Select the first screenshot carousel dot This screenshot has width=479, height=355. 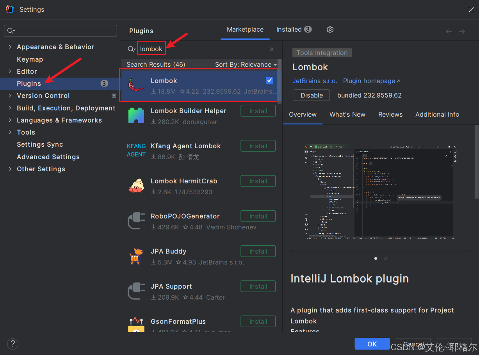pos(376,258)
